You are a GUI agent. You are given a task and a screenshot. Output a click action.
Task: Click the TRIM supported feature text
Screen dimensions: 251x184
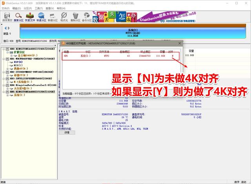coord(146,129)
